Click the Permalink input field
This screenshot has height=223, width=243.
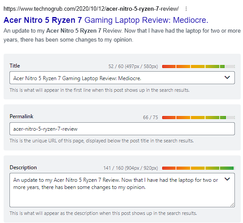(x=122, y=129)
